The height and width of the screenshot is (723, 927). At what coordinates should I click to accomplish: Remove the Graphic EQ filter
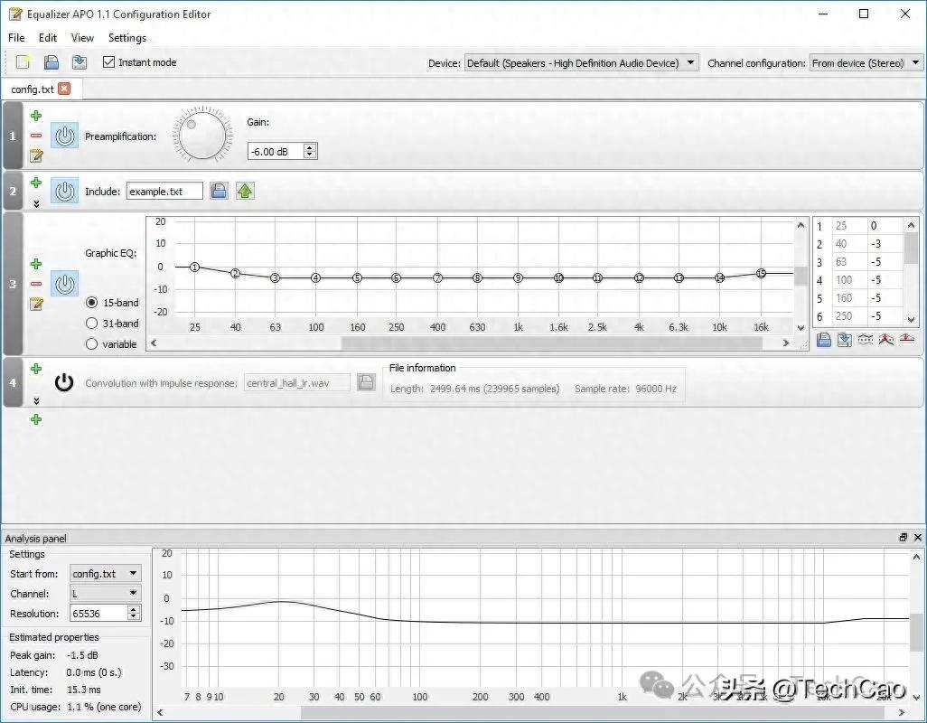(36, 284)
